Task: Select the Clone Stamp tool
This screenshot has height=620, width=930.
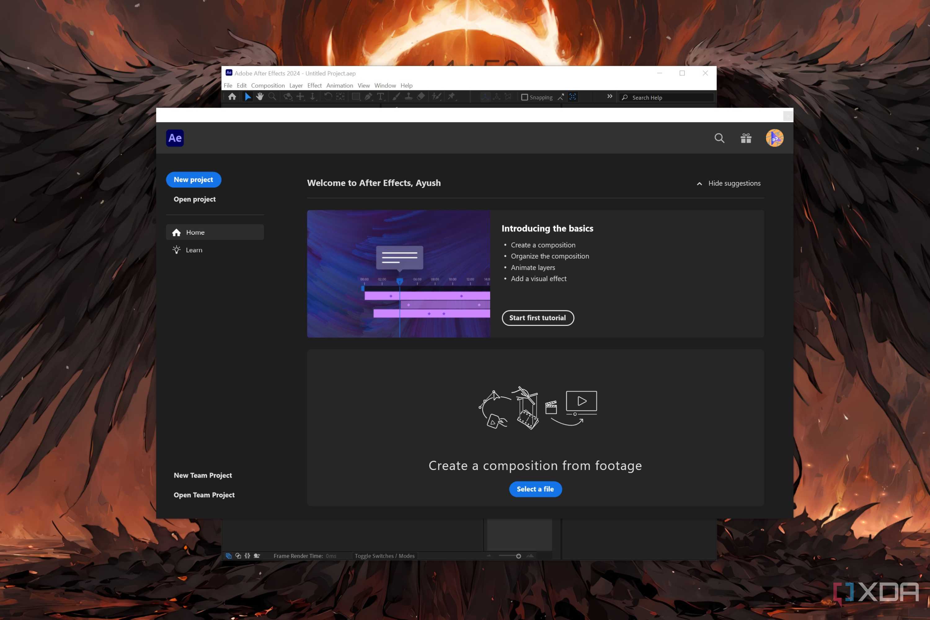Action: pyautogui.click(x=409, y=97)
